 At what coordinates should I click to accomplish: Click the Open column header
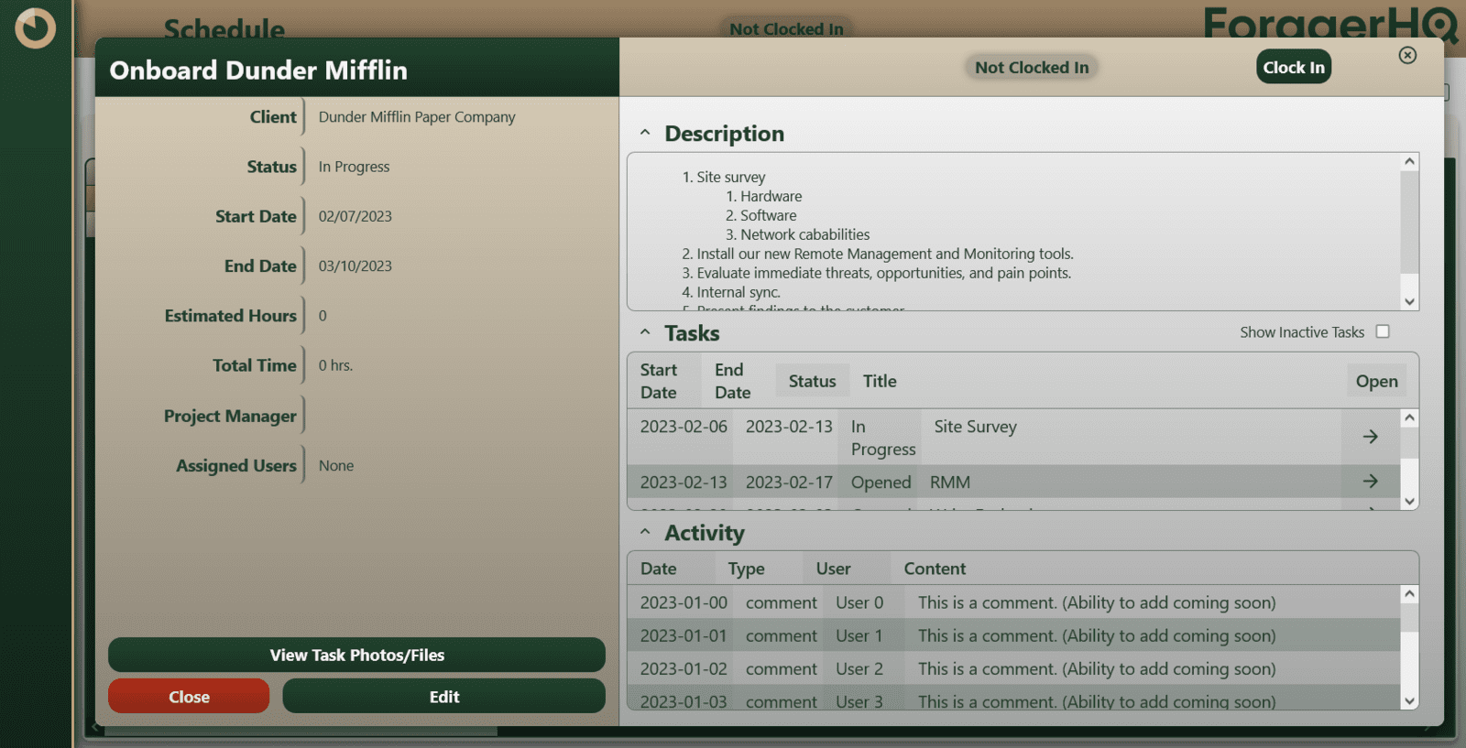click(1376, 381)
